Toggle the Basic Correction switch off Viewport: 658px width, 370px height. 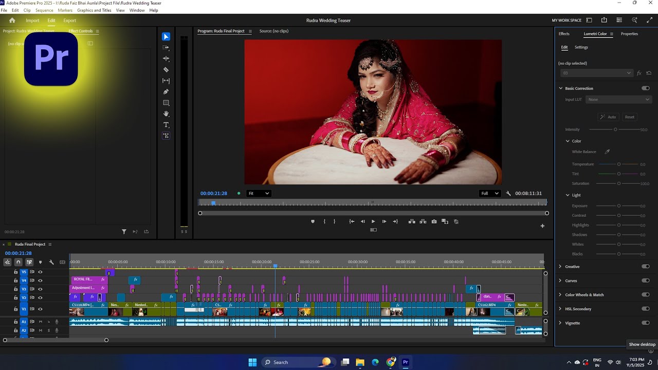coord(646,88)
